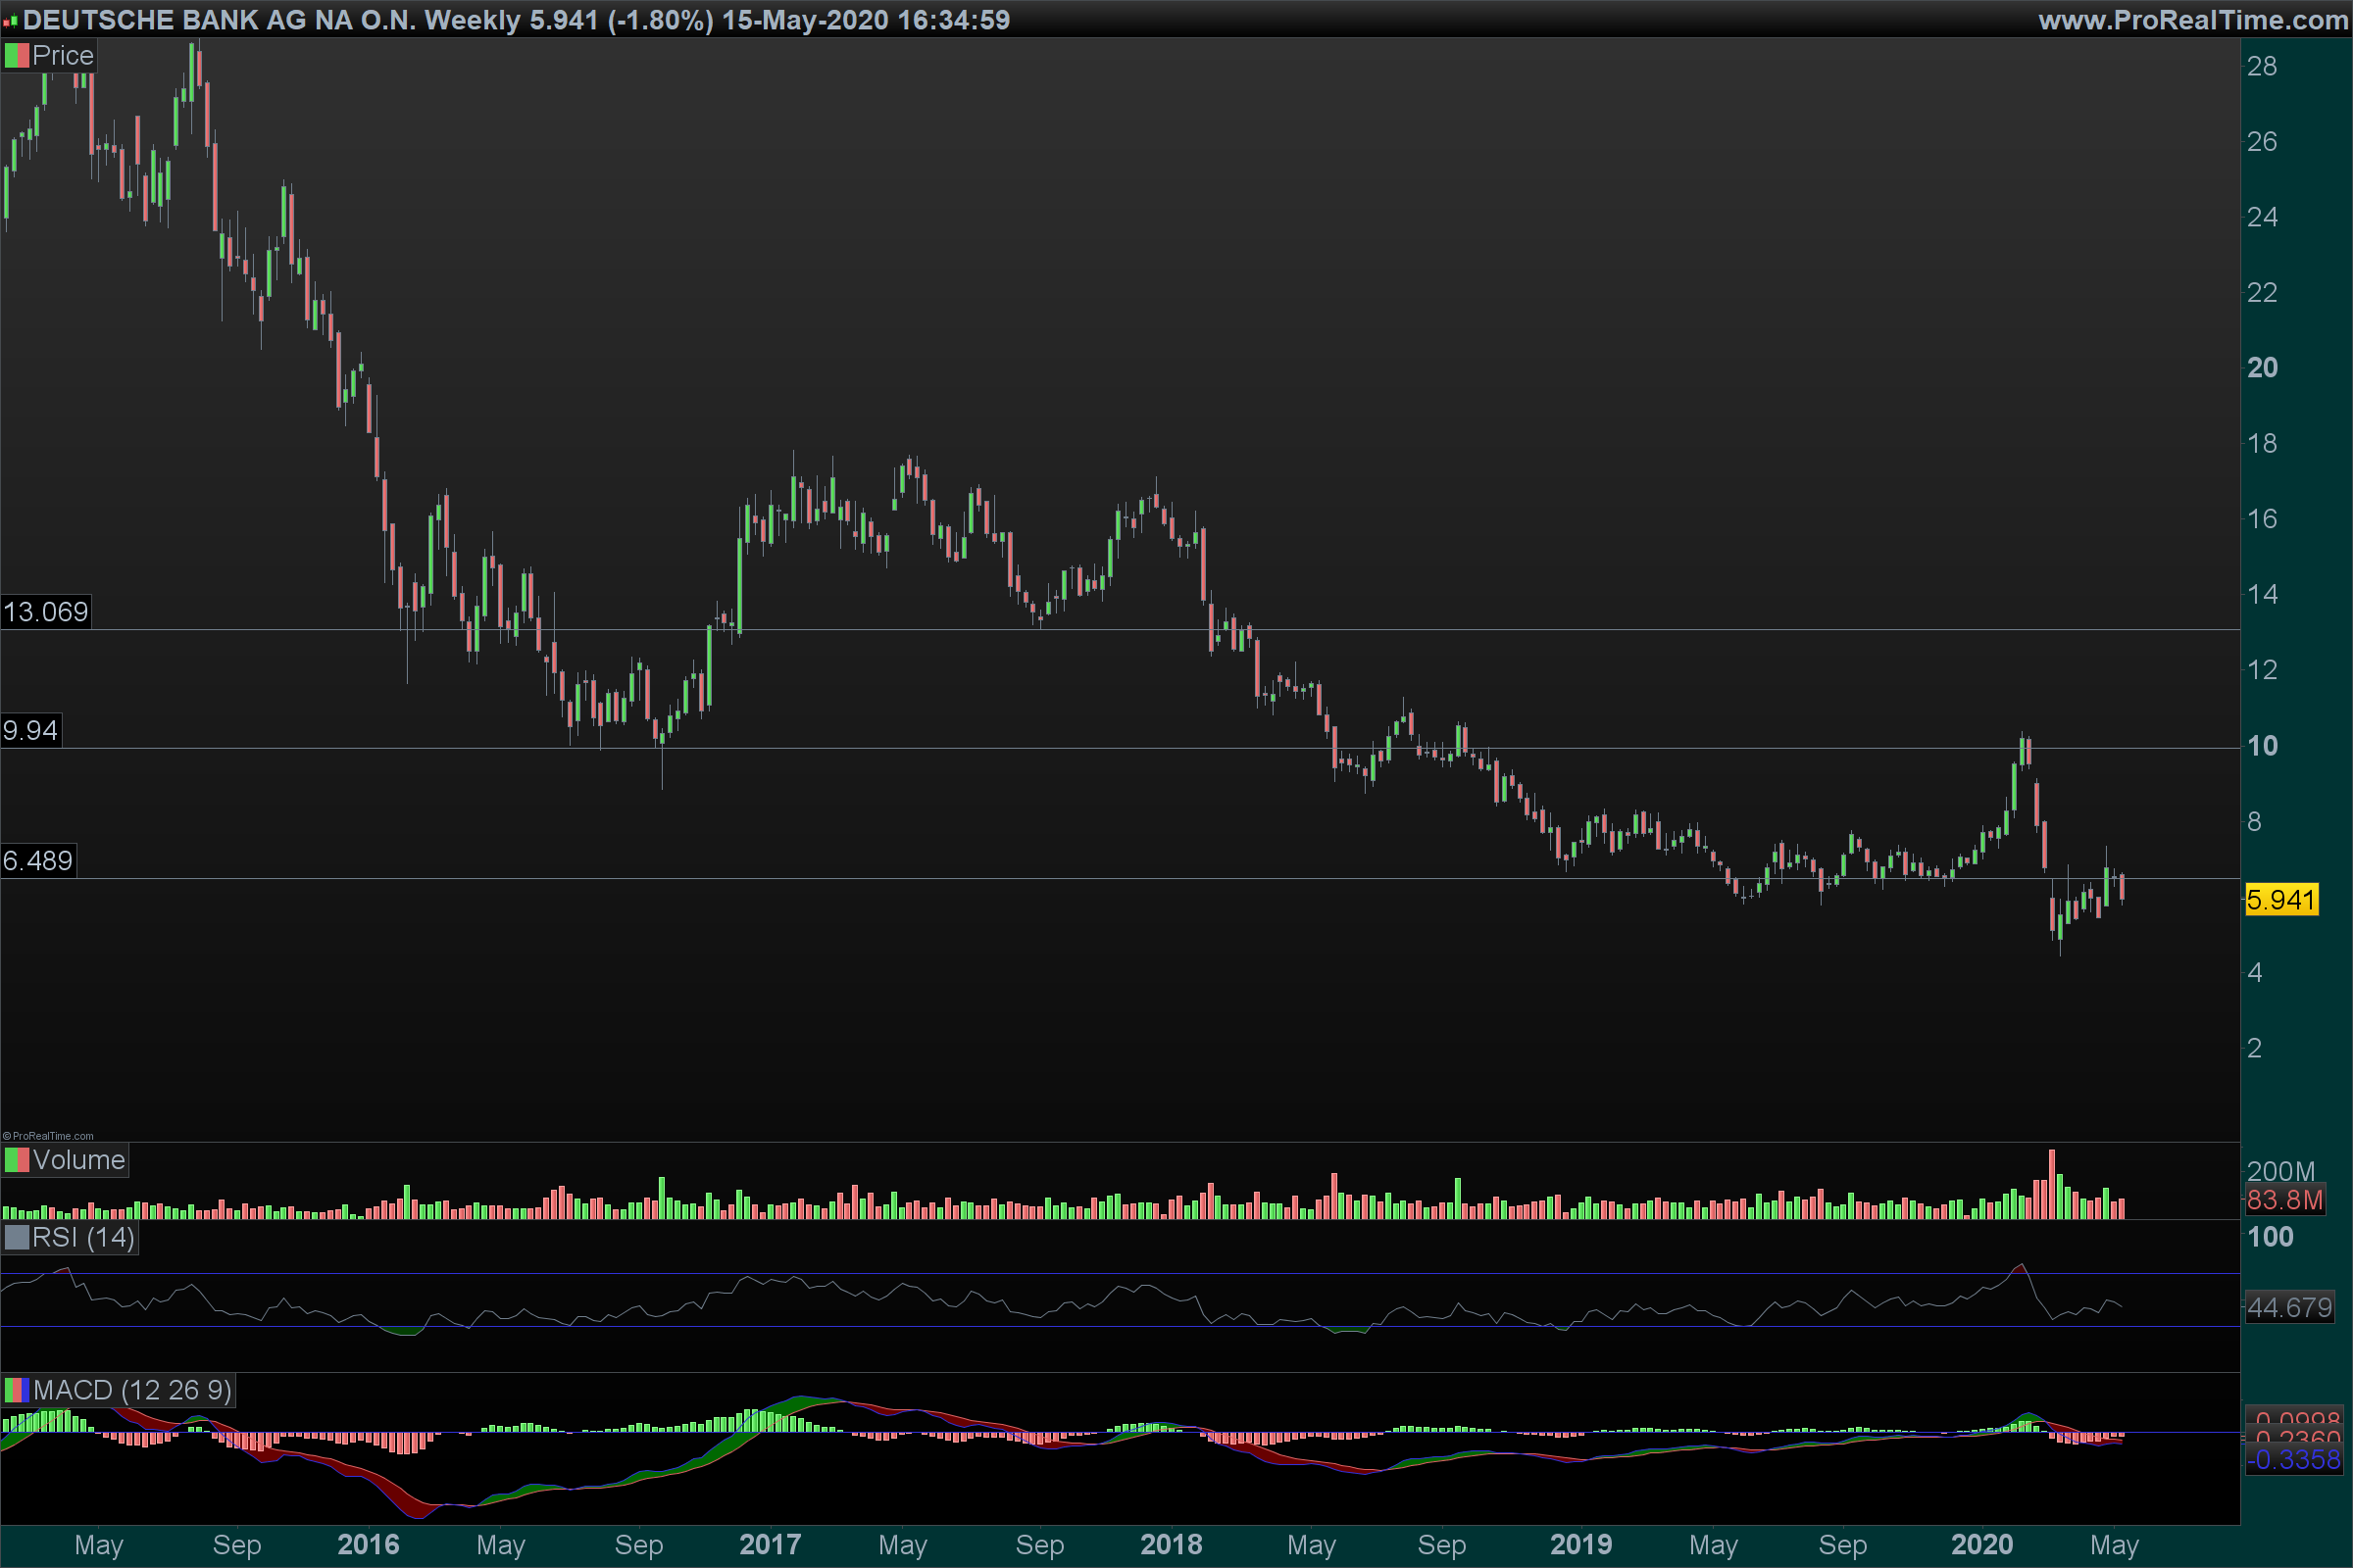Click the MACD (12 26 9) panel title
This screenshot has width=2353, height=1568.
point(132,1390)
